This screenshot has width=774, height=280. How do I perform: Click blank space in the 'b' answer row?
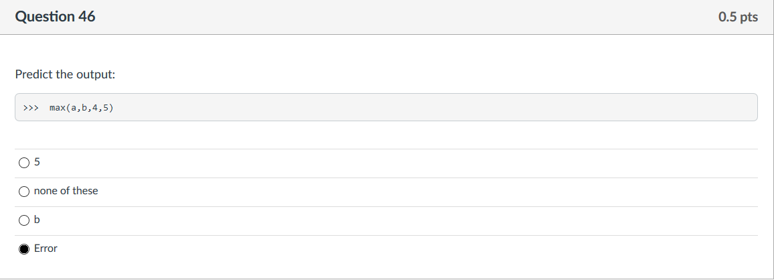tap(395, 220)
